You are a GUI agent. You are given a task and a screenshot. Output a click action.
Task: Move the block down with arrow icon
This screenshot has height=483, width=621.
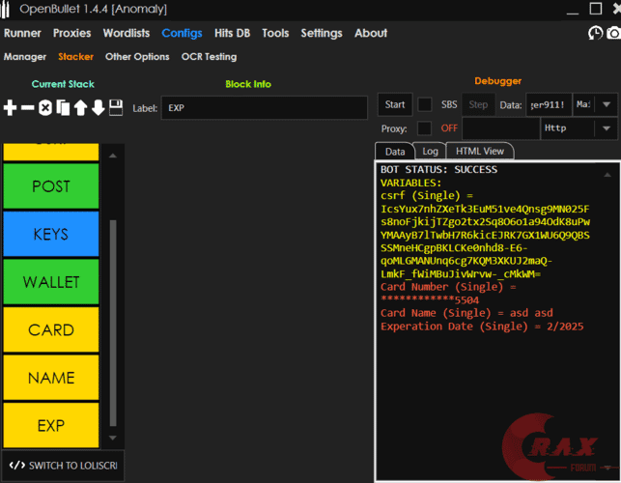(98, 107)
